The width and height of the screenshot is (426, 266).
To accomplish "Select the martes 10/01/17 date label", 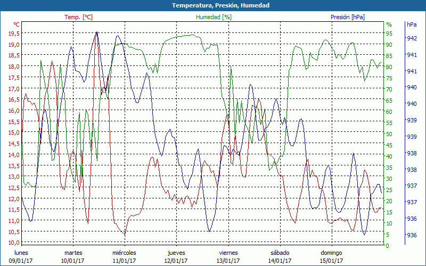I will point(73,256).
